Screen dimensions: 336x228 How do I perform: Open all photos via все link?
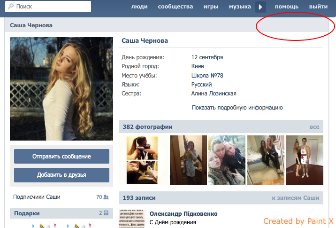click(314, 127)
